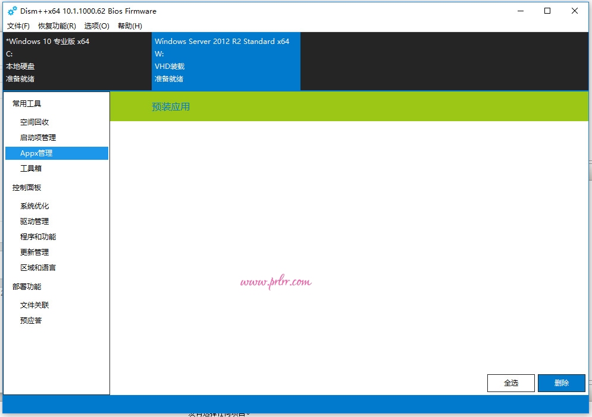The image size is (592, 417).
Task: Open 文件关联 under 部署功能
Action: [x=34, y=305]
